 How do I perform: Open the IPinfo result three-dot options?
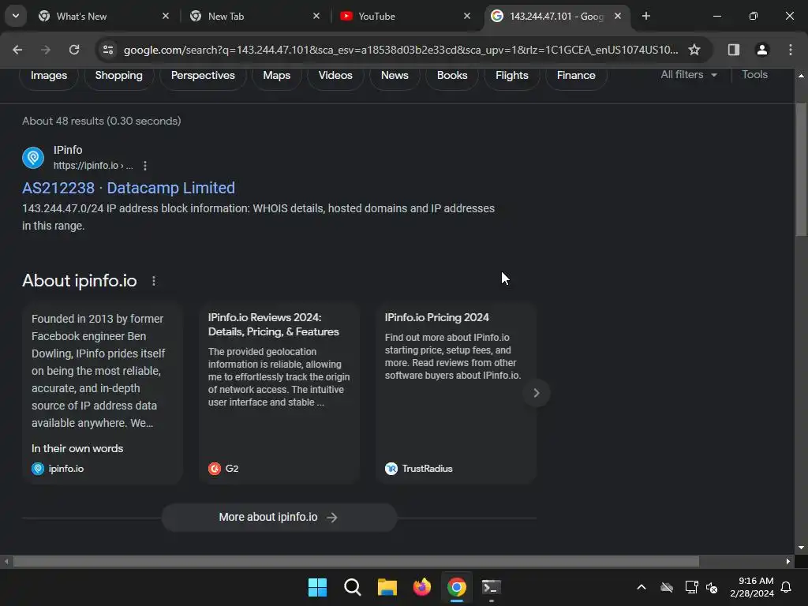(145, 166)
